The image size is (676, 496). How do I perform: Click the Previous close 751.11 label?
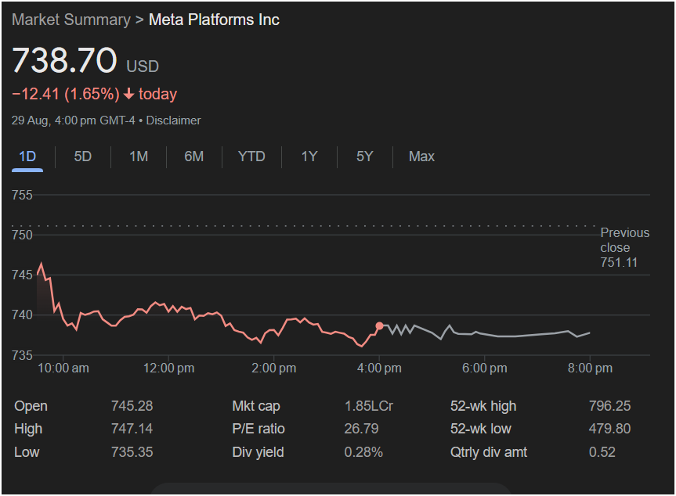(625, 247)
